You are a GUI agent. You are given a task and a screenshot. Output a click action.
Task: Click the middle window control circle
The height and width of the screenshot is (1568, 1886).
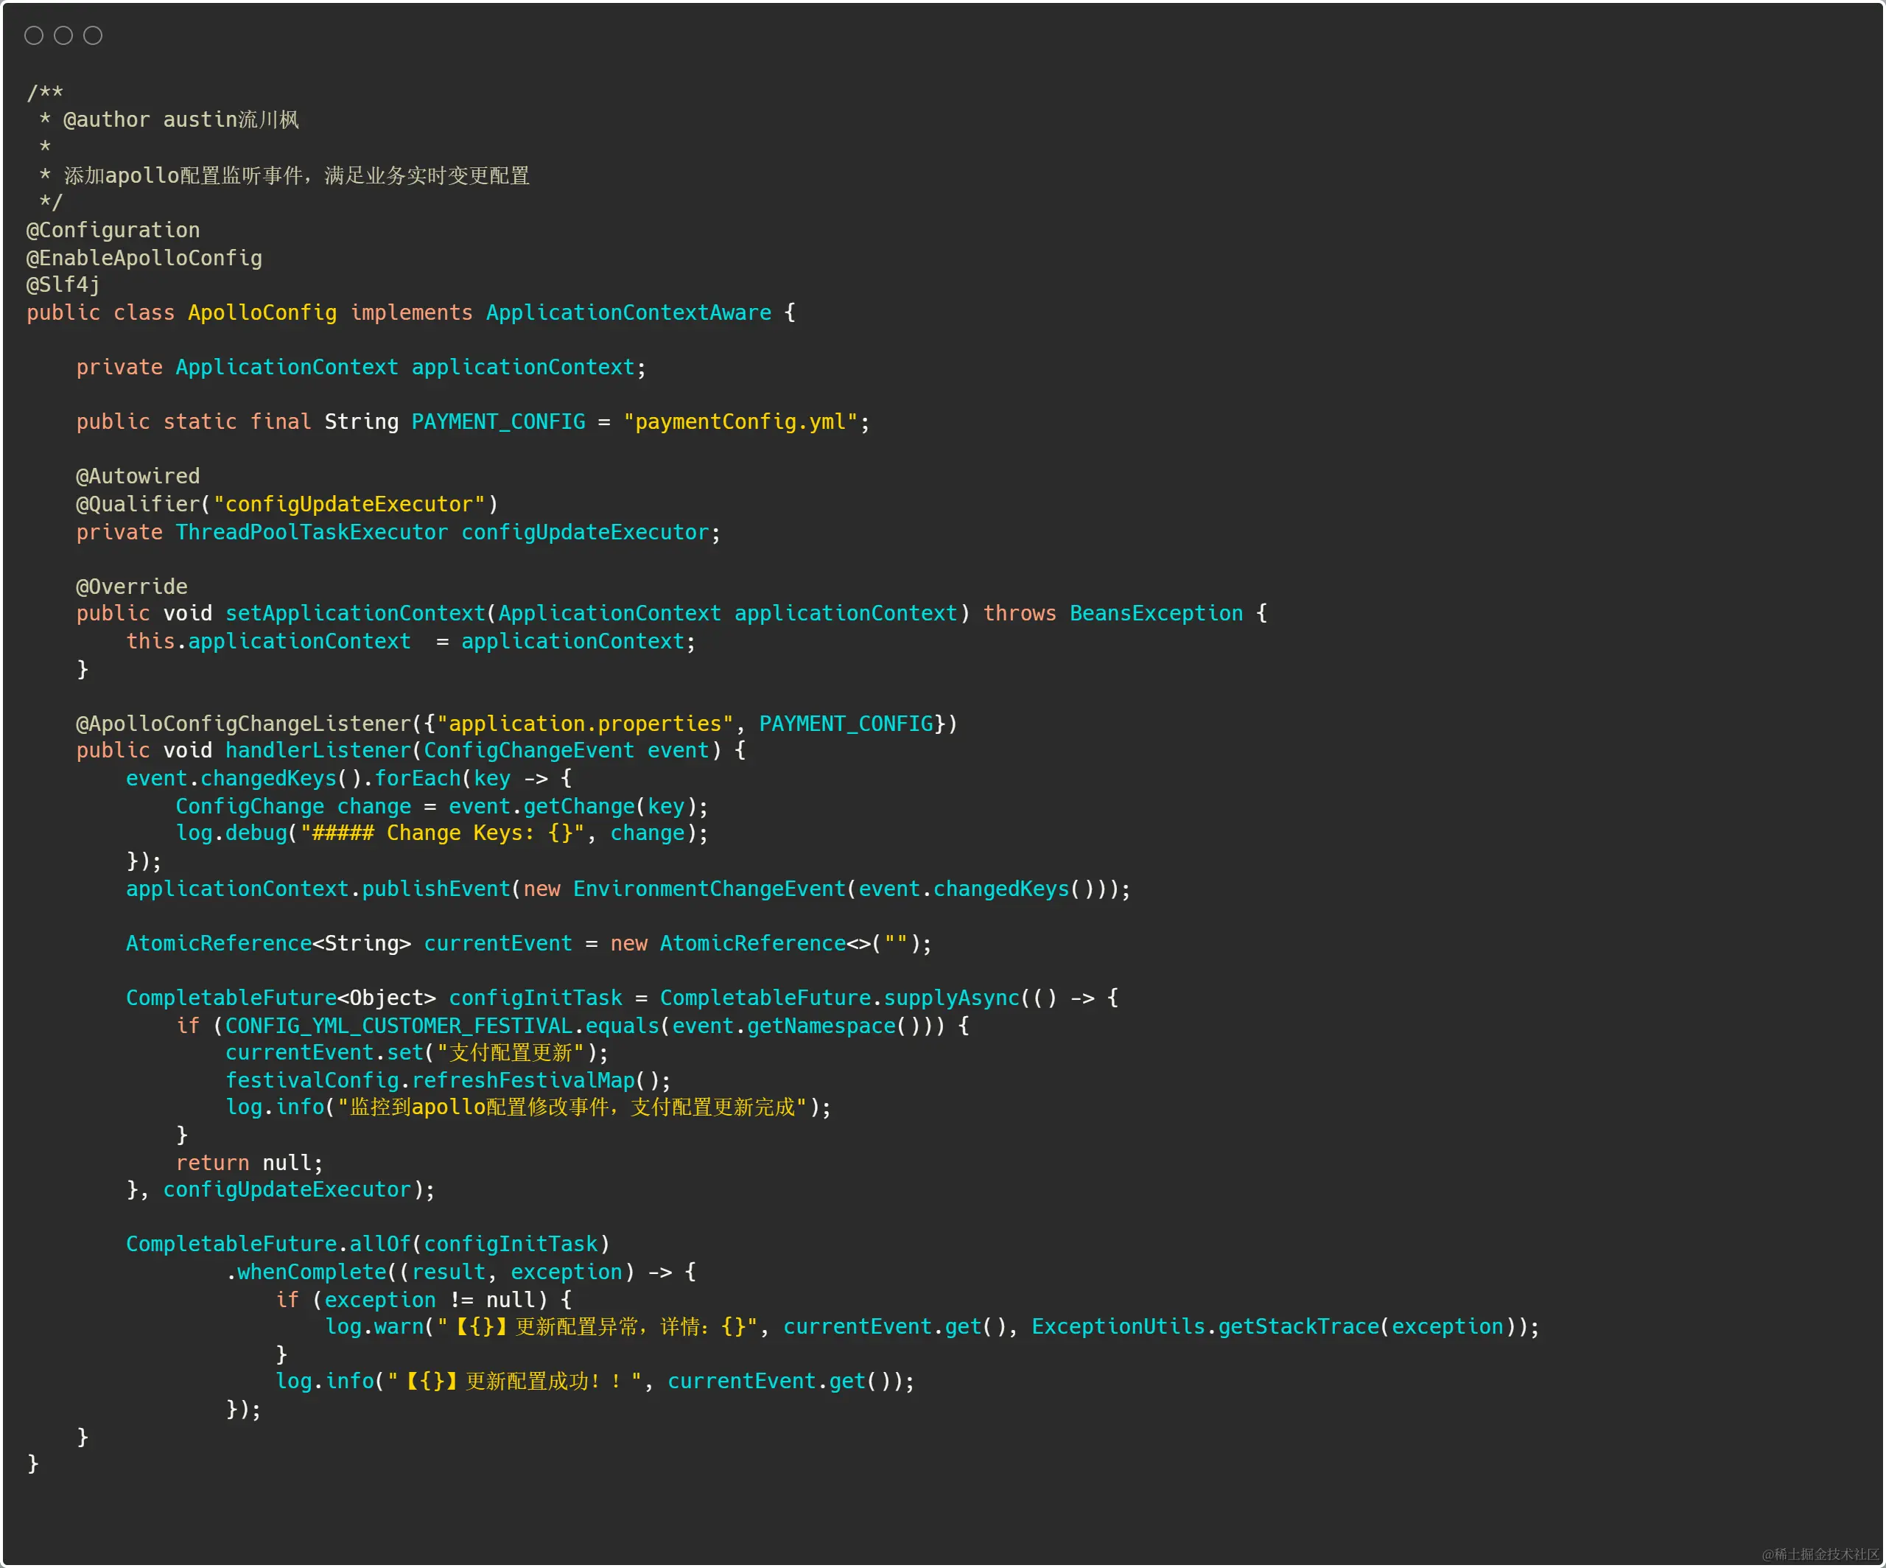point(64,35)
